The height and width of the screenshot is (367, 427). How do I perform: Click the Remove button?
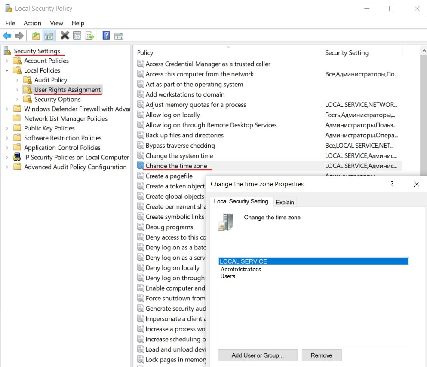321,355
